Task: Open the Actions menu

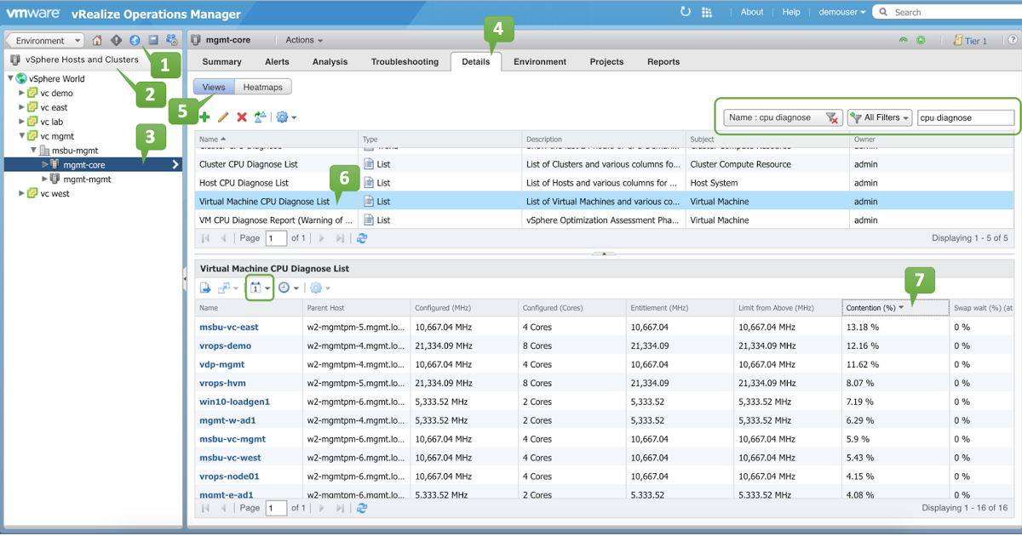Action: coord(304,40)
